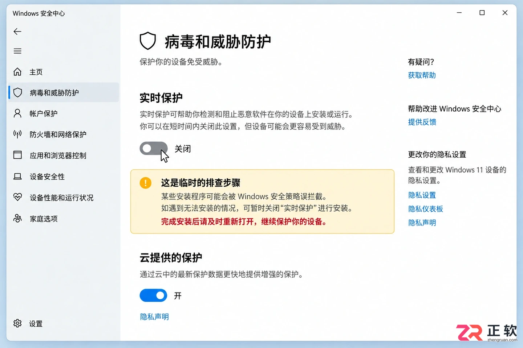Screen dimensions: 523x348
Task: Click the window icon beside 应用和浏览器控制
Action: pyautogui.click(x=17, y=155)
